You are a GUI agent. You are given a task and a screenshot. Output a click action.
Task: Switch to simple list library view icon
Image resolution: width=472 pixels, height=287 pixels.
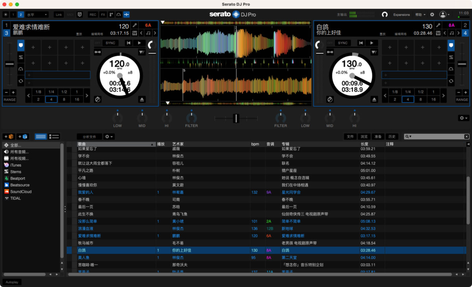(41, 137)
